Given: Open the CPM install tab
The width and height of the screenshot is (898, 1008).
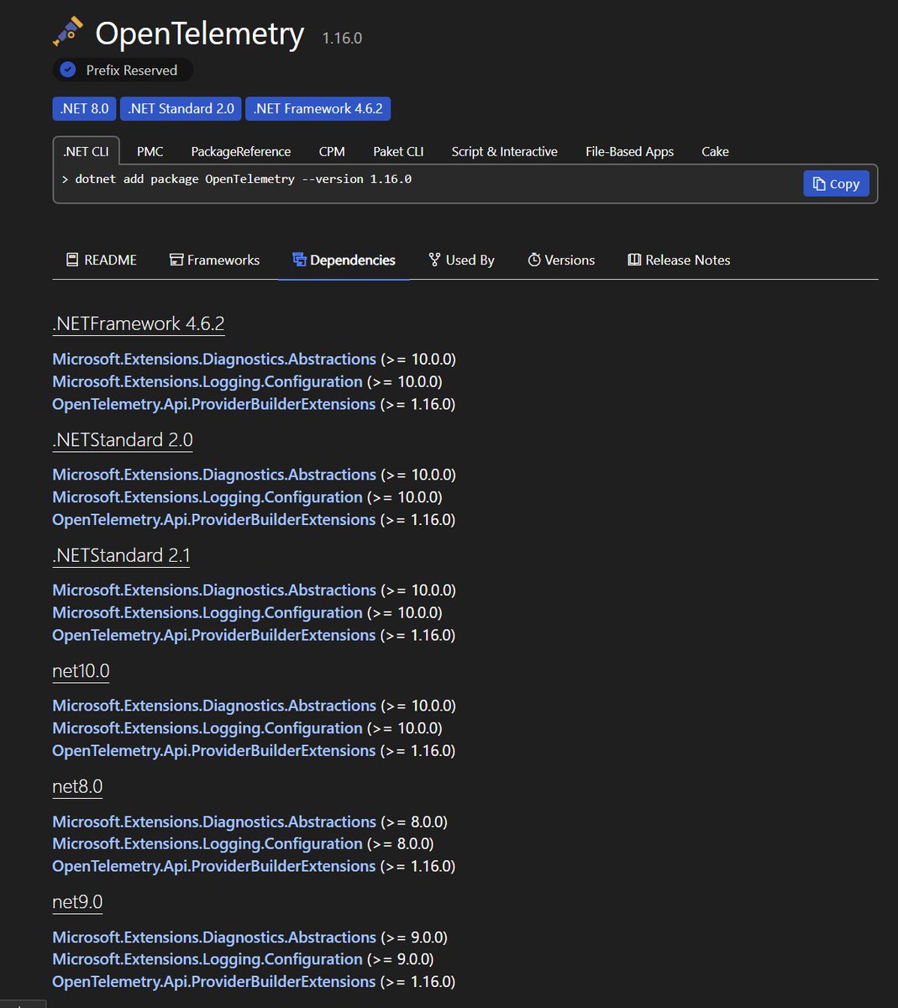Looking at the screenshot, I should (x=332, y=151).
